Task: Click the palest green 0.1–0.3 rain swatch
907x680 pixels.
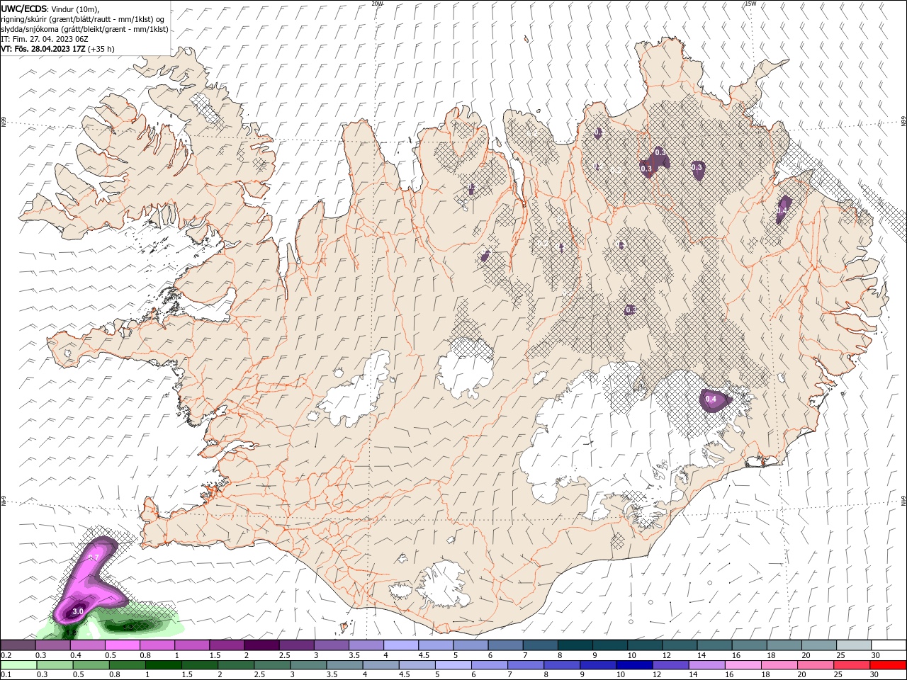Action: click(18, 665)
